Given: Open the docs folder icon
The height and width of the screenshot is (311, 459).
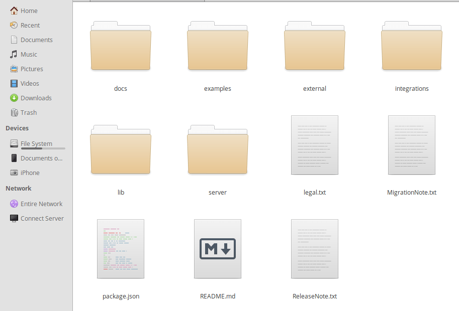Looking at the screenshot, I should [x=121, y=46].
